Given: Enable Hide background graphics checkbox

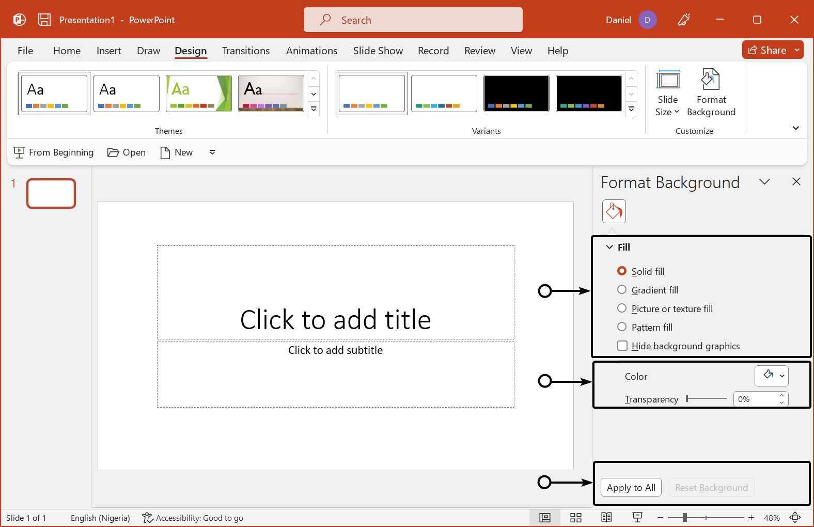Looking at the screenshot, I should coord(622,346).
